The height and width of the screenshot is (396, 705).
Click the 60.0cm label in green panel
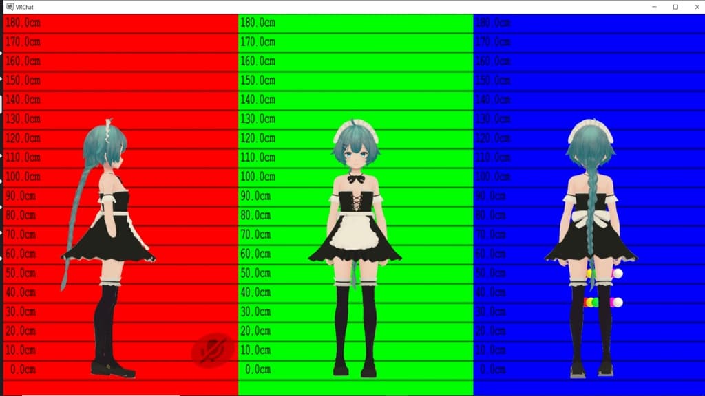click(x=255, y=254)
